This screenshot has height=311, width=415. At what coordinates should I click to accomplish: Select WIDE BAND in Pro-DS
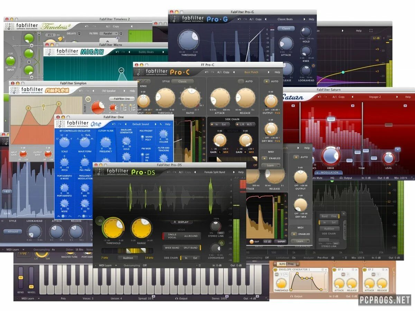click(x=172, y=248)
